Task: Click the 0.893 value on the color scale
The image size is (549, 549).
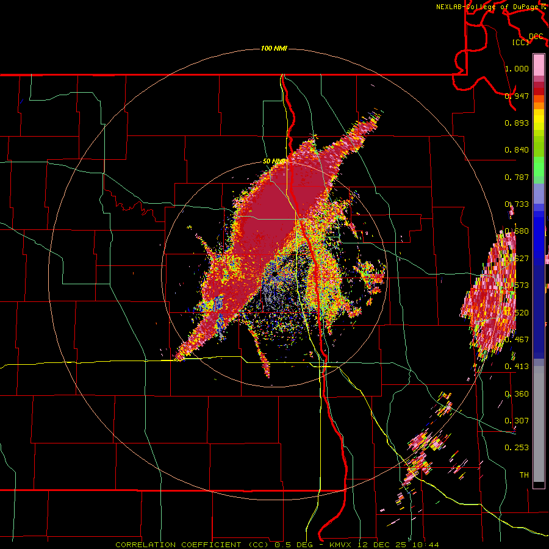Action: click(517, 123)
